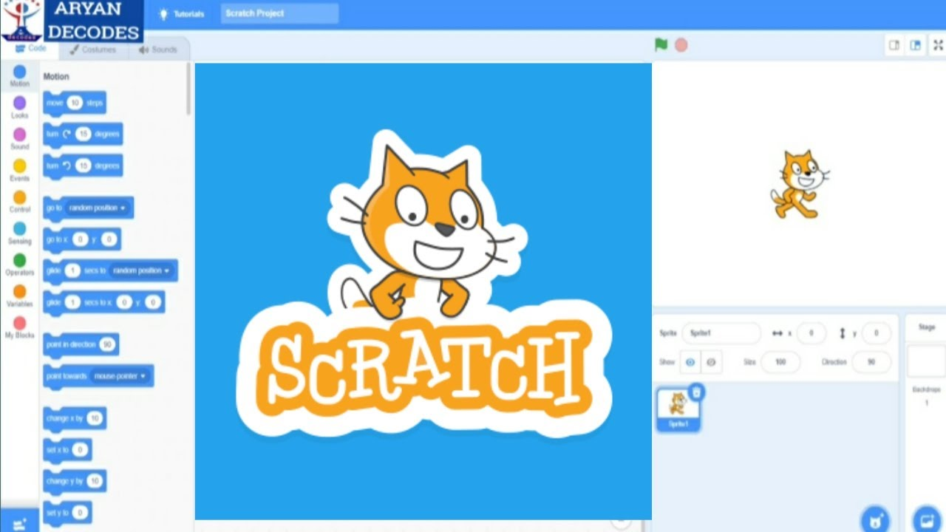Select the glide 1 secs to x y block
This screenshot has width=946, height=532.
tap(103, 302)
